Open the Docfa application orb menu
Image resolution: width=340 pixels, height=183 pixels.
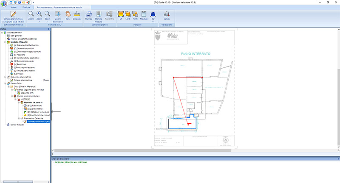(4, 3)
